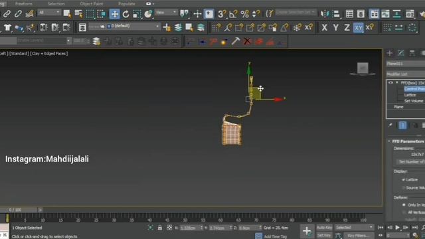Collapse the FFD(box) modifier sub-tree arrow
The height and width of the screenshot is (239, 425).
tap(397, 82)
